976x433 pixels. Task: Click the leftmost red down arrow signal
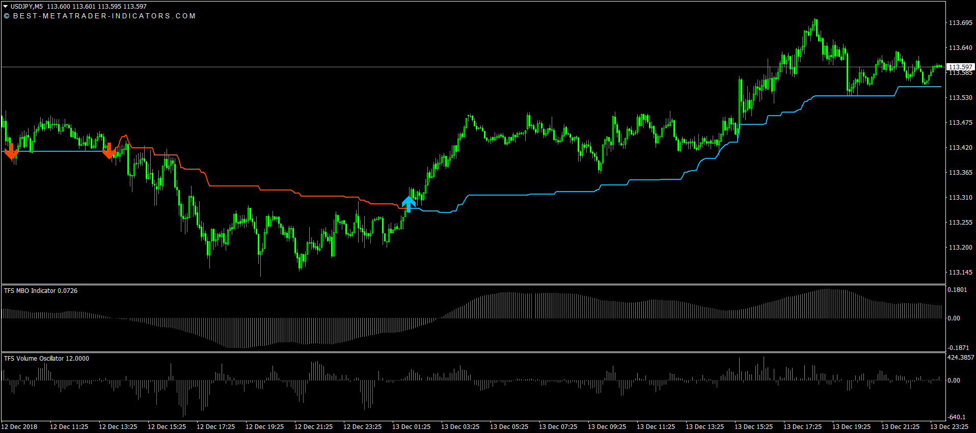(11, 151)
